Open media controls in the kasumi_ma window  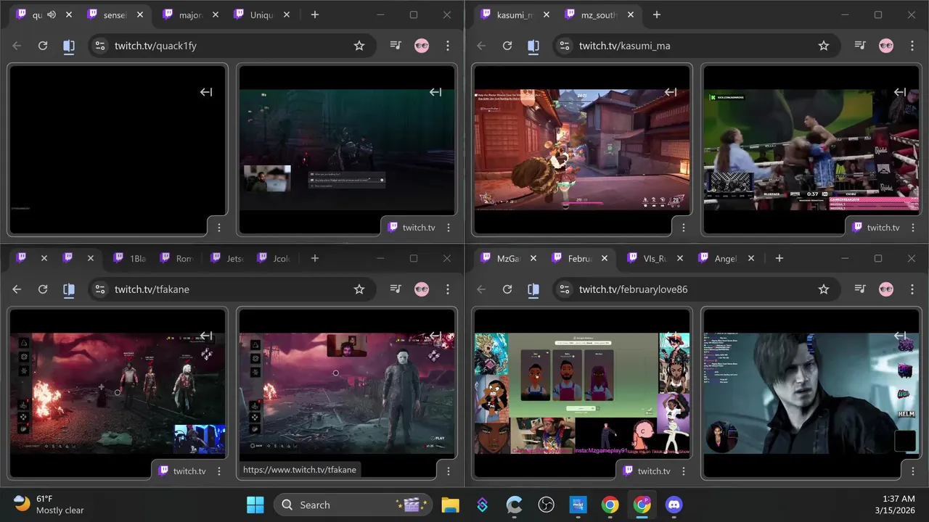860,46
